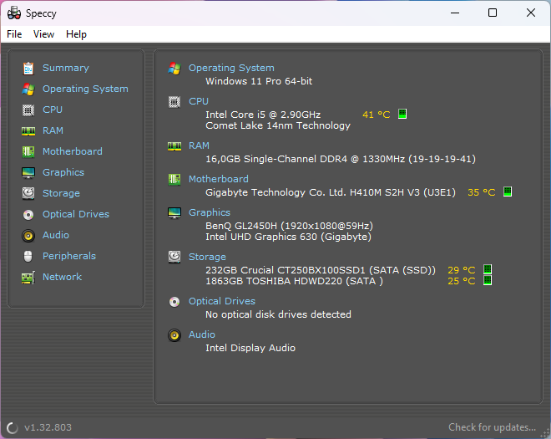551x439 pixels.
Task: Click the Audio speaker icon in sidebar
Action: 28,235
